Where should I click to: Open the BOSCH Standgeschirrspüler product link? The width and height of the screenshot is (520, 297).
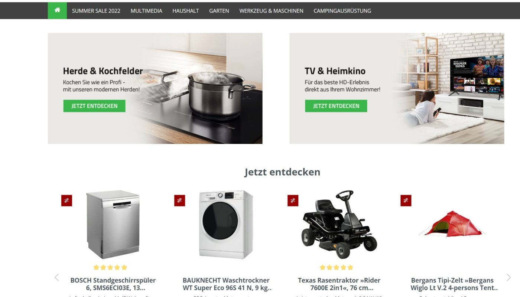tap(113, 284)
